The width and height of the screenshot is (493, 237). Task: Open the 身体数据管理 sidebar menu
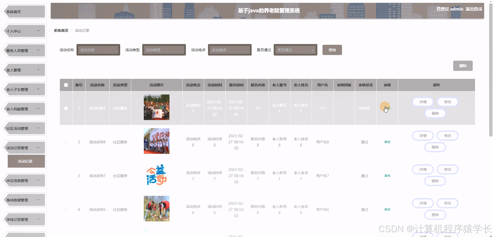[x=23, y=200]
